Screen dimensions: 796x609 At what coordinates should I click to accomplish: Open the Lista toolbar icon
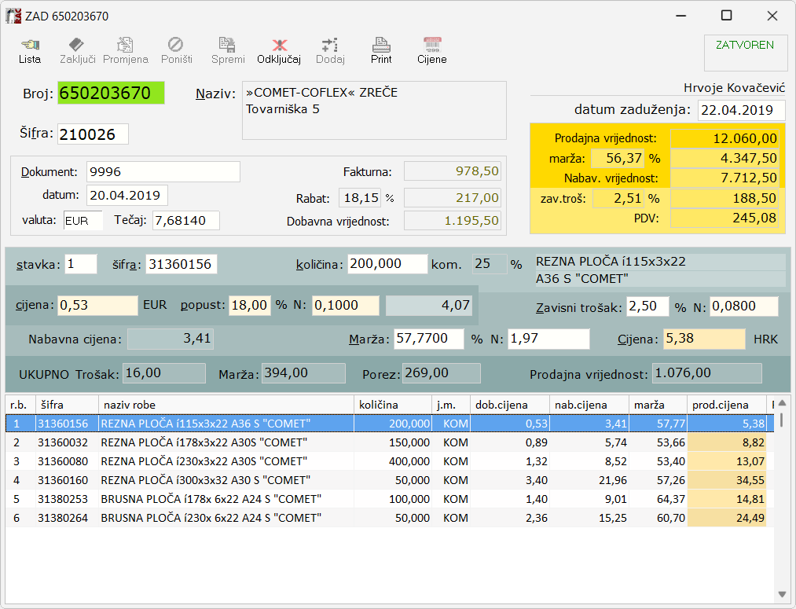coord(29,50)
